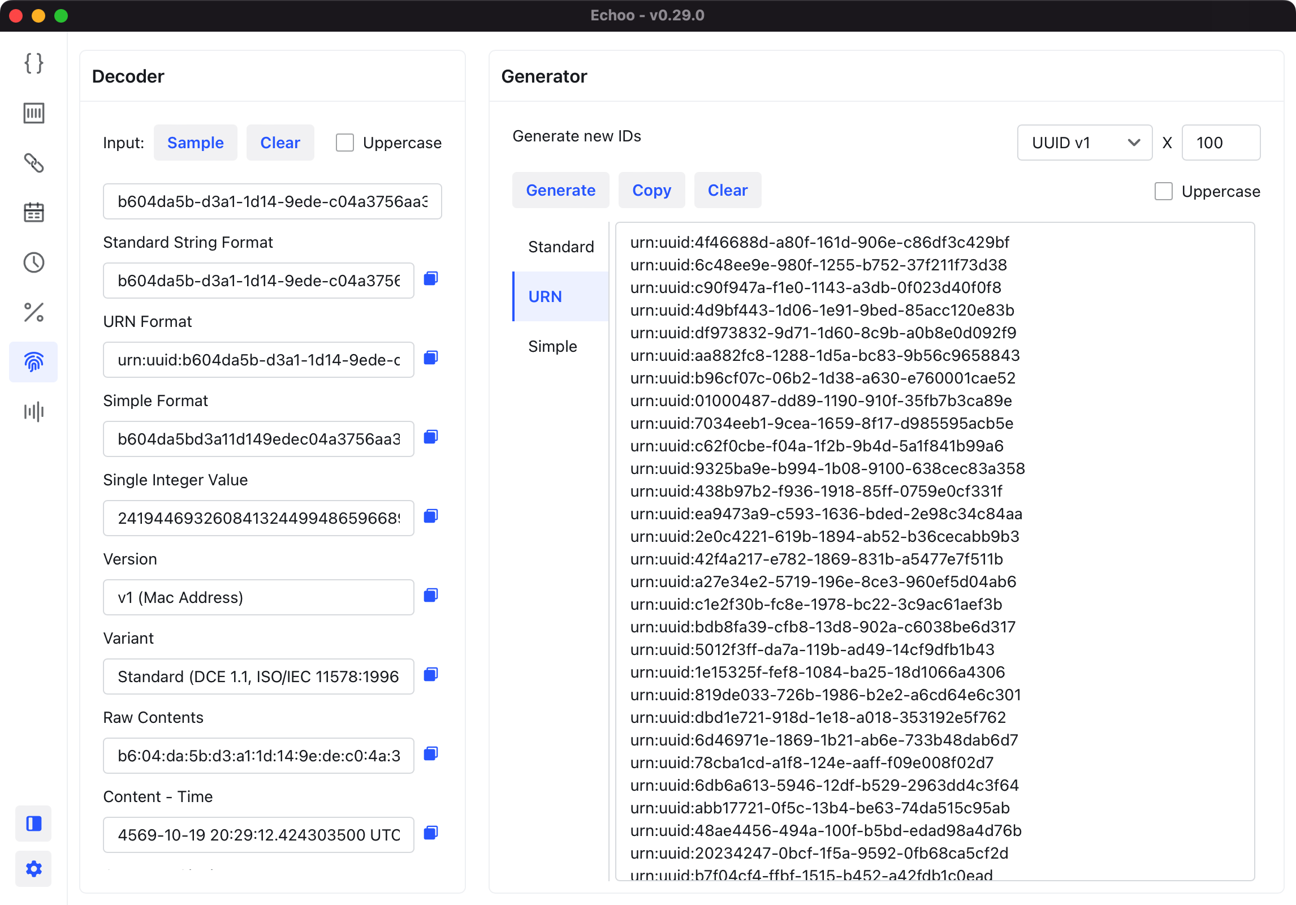Open the audio waveform tool in sidebar
1296x905 pixels.
coord(34,412)
